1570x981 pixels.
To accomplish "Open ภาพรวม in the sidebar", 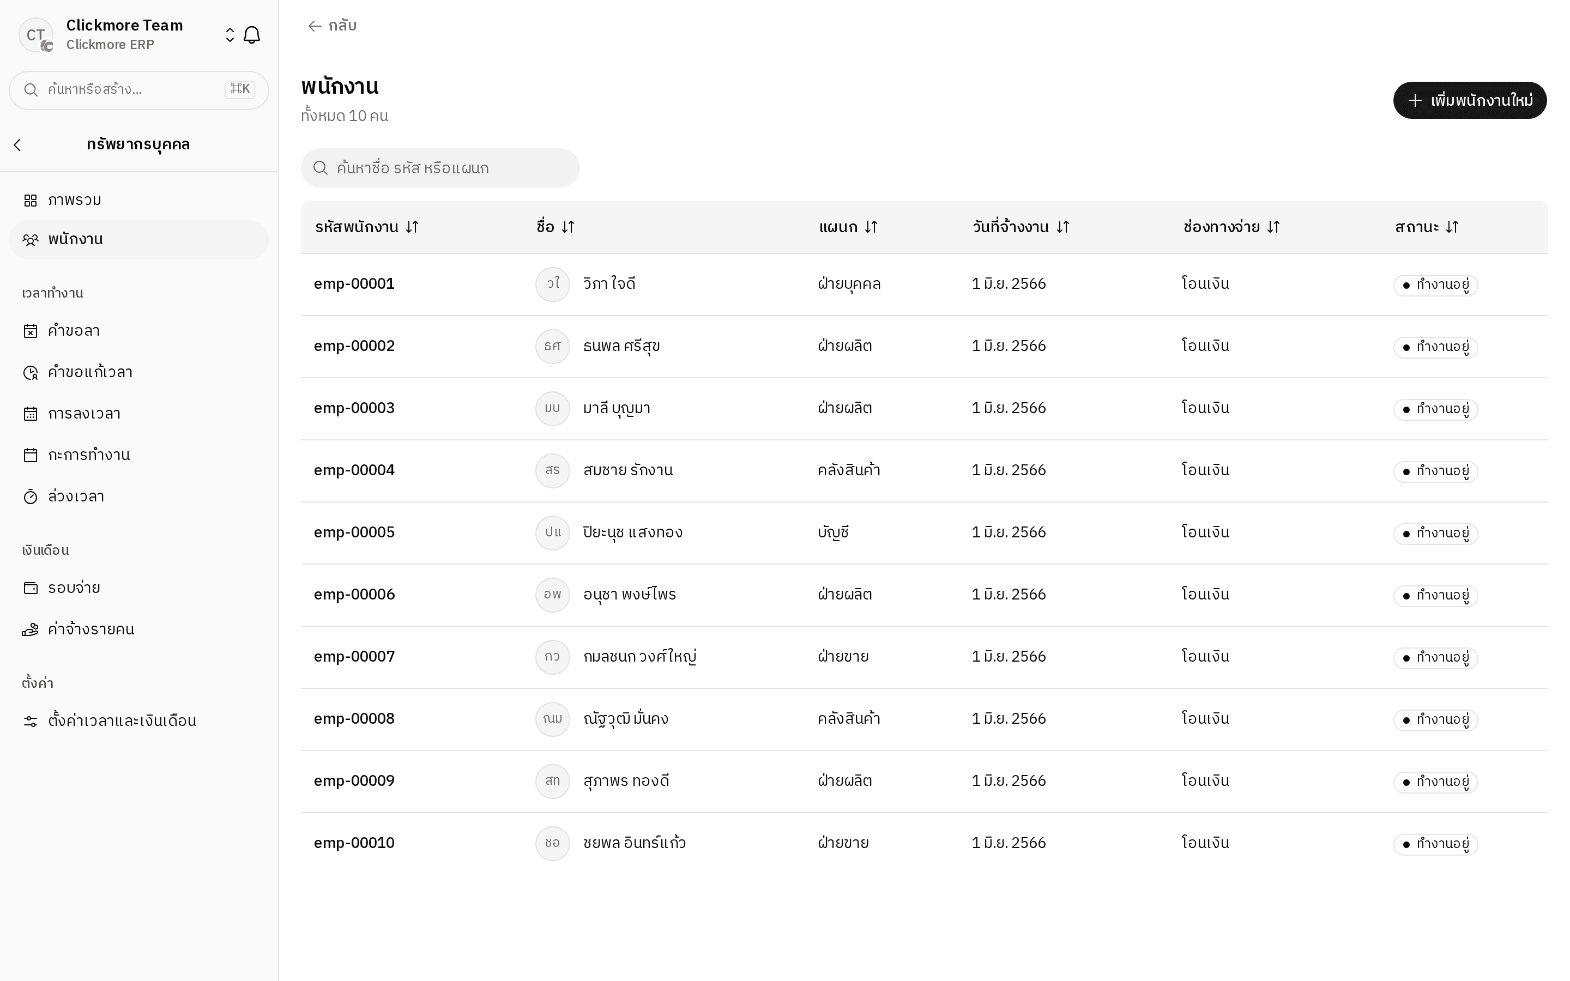I will point(139,200).
